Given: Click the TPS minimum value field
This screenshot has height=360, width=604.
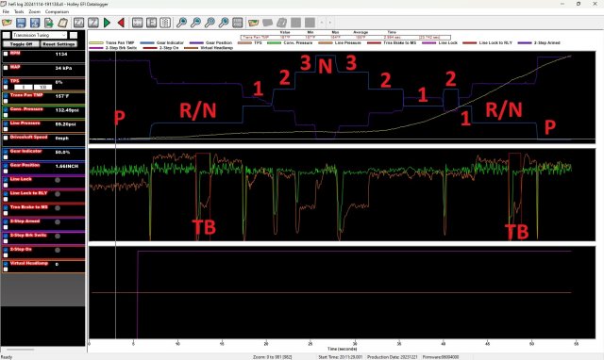Looking at the screenshot, I should pyautogui.click(x=23, y=88).
